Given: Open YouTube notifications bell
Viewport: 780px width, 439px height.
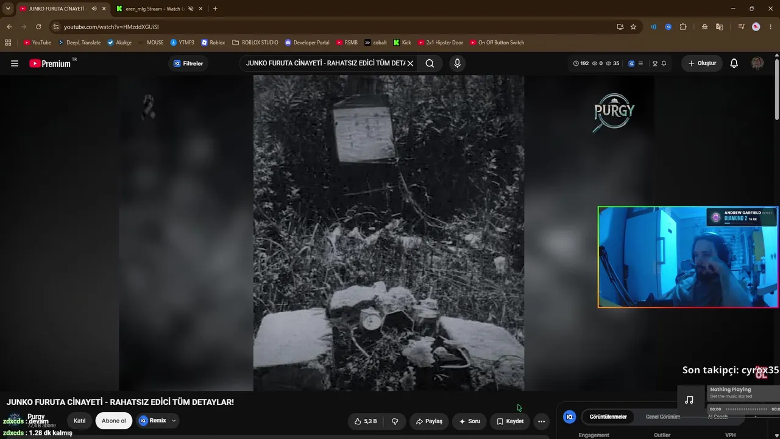Looking at the screenshot, I should pyautogui.click(x=734, y=63).
